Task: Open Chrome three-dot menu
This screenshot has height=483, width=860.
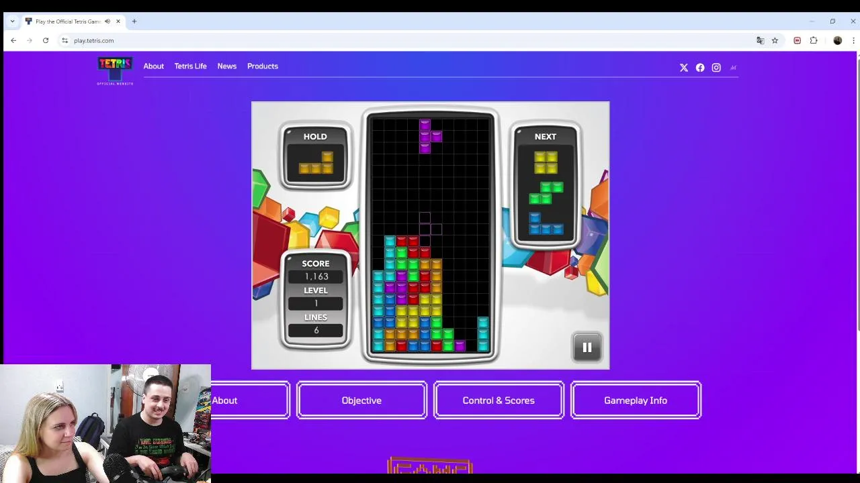Action: (x=853, y=40)
